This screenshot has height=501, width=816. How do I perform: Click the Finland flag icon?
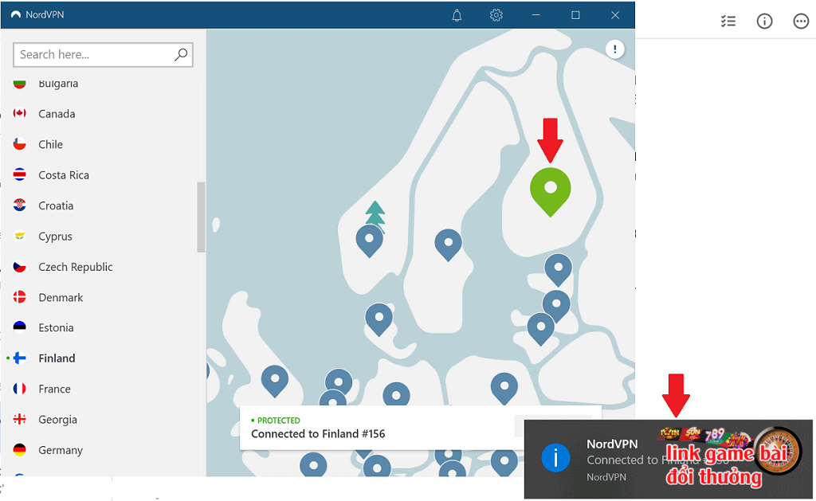[x=20, y=358]
